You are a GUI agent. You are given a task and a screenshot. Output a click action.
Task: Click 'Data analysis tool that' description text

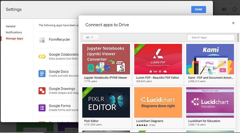64,59
